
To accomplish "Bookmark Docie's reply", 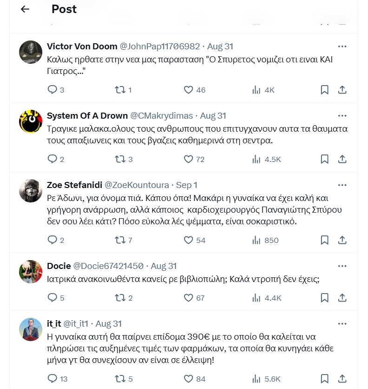I will click(325, 298).
